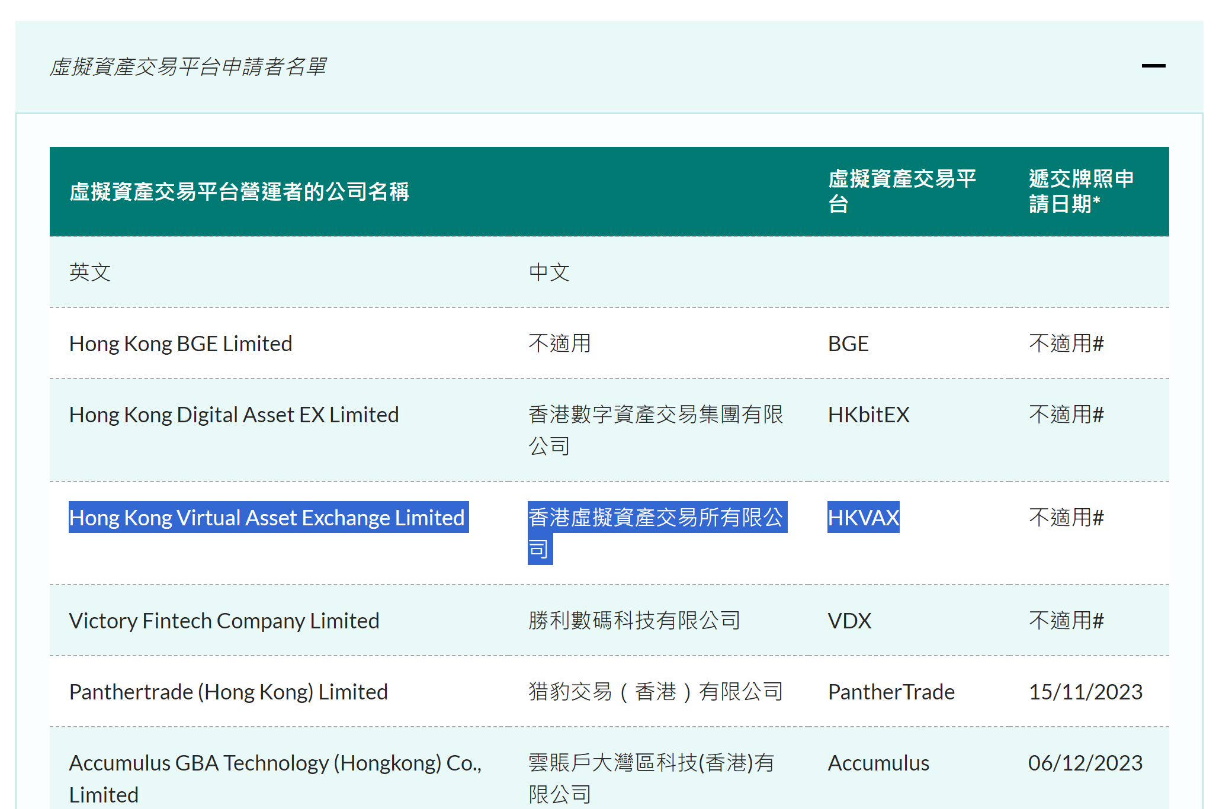The height and width of the screenshot is (809, 1216).
Task: Select Hong Kong Digital Asset EX Limited
Action: (233, 415)
